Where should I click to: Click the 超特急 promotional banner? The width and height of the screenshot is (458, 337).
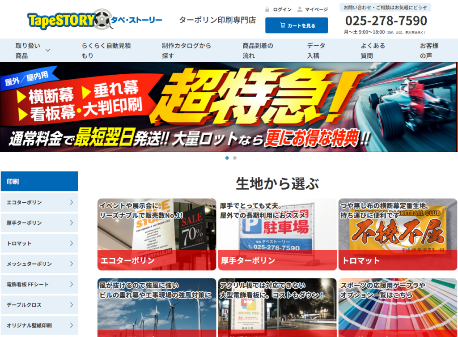point(229,107)
